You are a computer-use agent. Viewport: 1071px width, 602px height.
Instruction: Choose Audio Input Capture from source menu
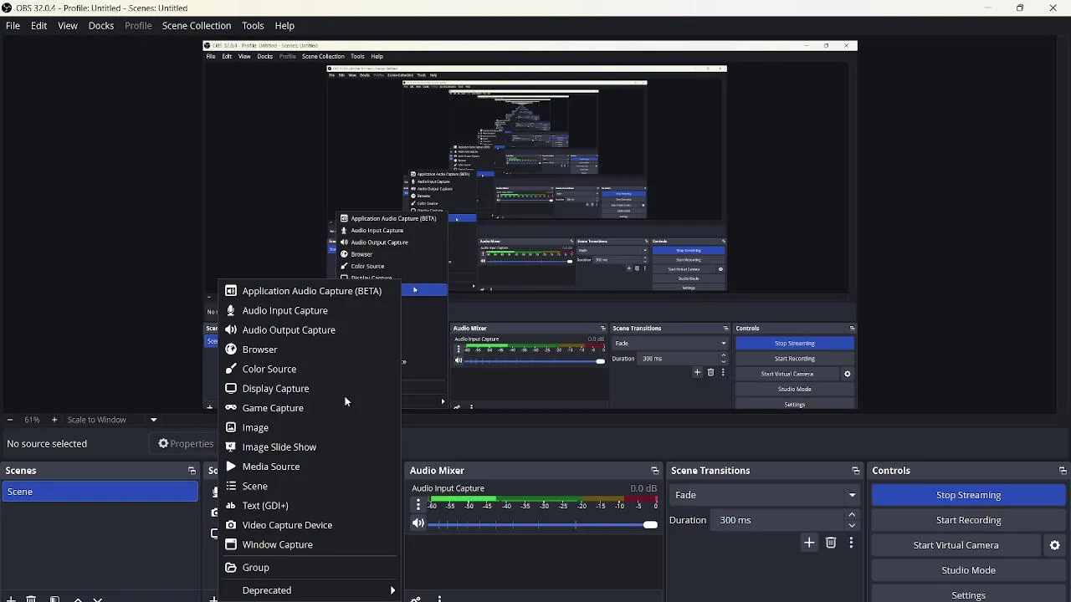coord(310,310)
